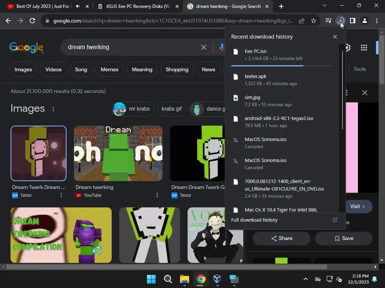Screen dimensions: 385x288
Task: Open the teeter.apk download entry
Action: [282, 80]
